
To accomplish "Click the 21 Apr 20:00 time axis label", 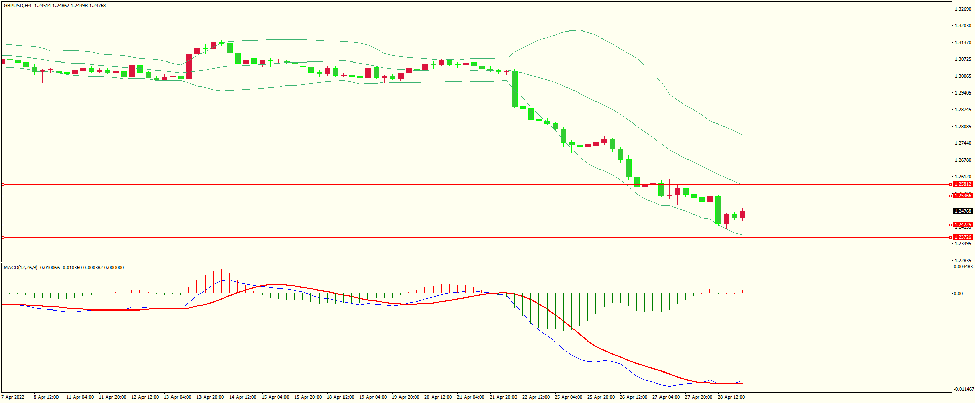I will coord(503,397).
